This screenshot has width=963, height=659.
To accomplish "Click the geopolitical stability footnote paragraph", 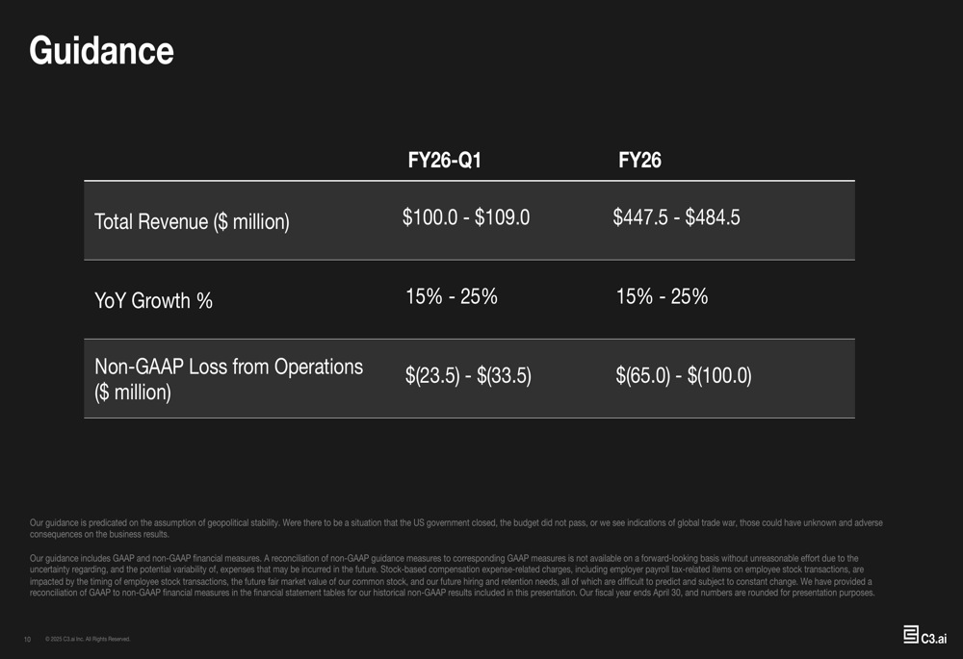I will (456, 528).
